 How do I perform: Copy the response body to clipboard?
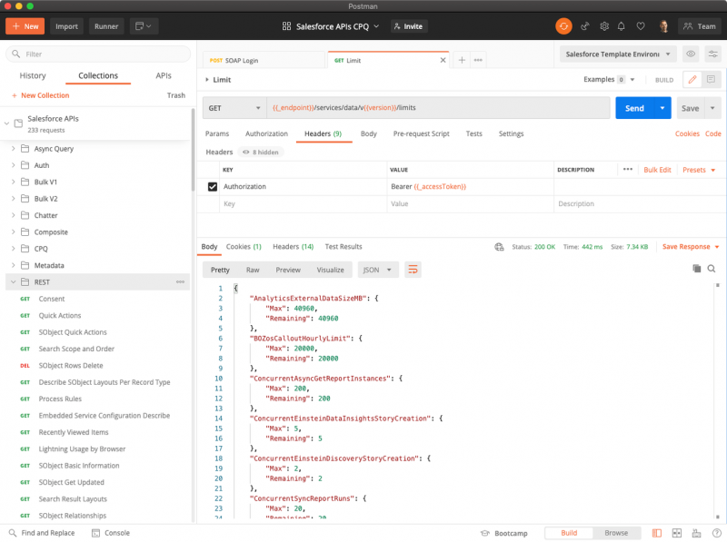click(696, 268)
